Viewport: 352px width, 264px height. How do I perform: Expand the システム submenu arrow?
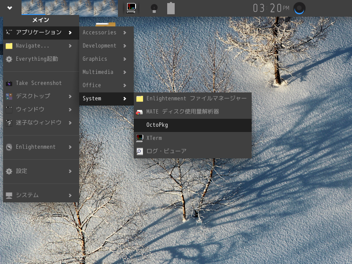pyautogui.click(x=70, y=195)
